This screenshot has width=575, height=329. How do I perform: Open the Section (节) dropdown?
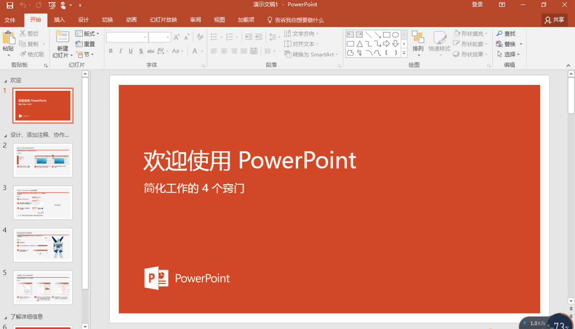85,54
